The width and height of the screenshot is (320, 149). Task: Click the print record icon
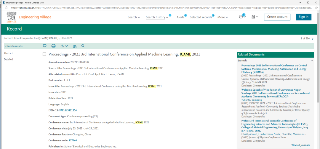tap(53, 46)
